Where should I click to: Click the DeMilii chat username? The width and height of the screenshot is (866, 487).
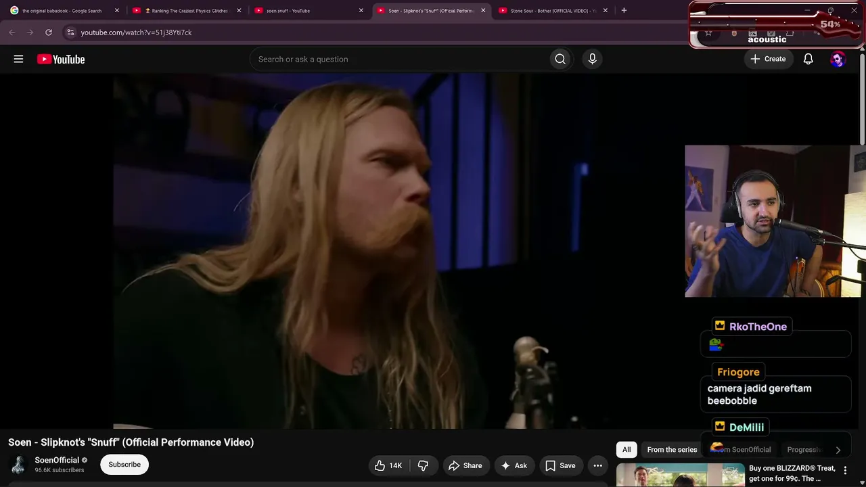click(746, 427)
